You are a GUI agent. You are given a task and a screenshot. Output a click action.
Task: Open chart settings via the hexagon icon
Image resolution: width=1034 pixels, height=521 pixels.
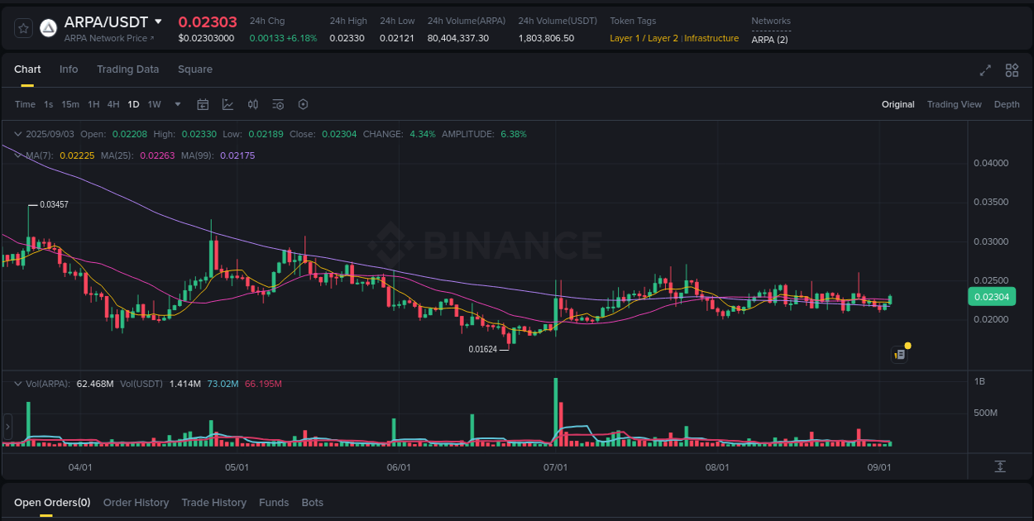point(303,104)
